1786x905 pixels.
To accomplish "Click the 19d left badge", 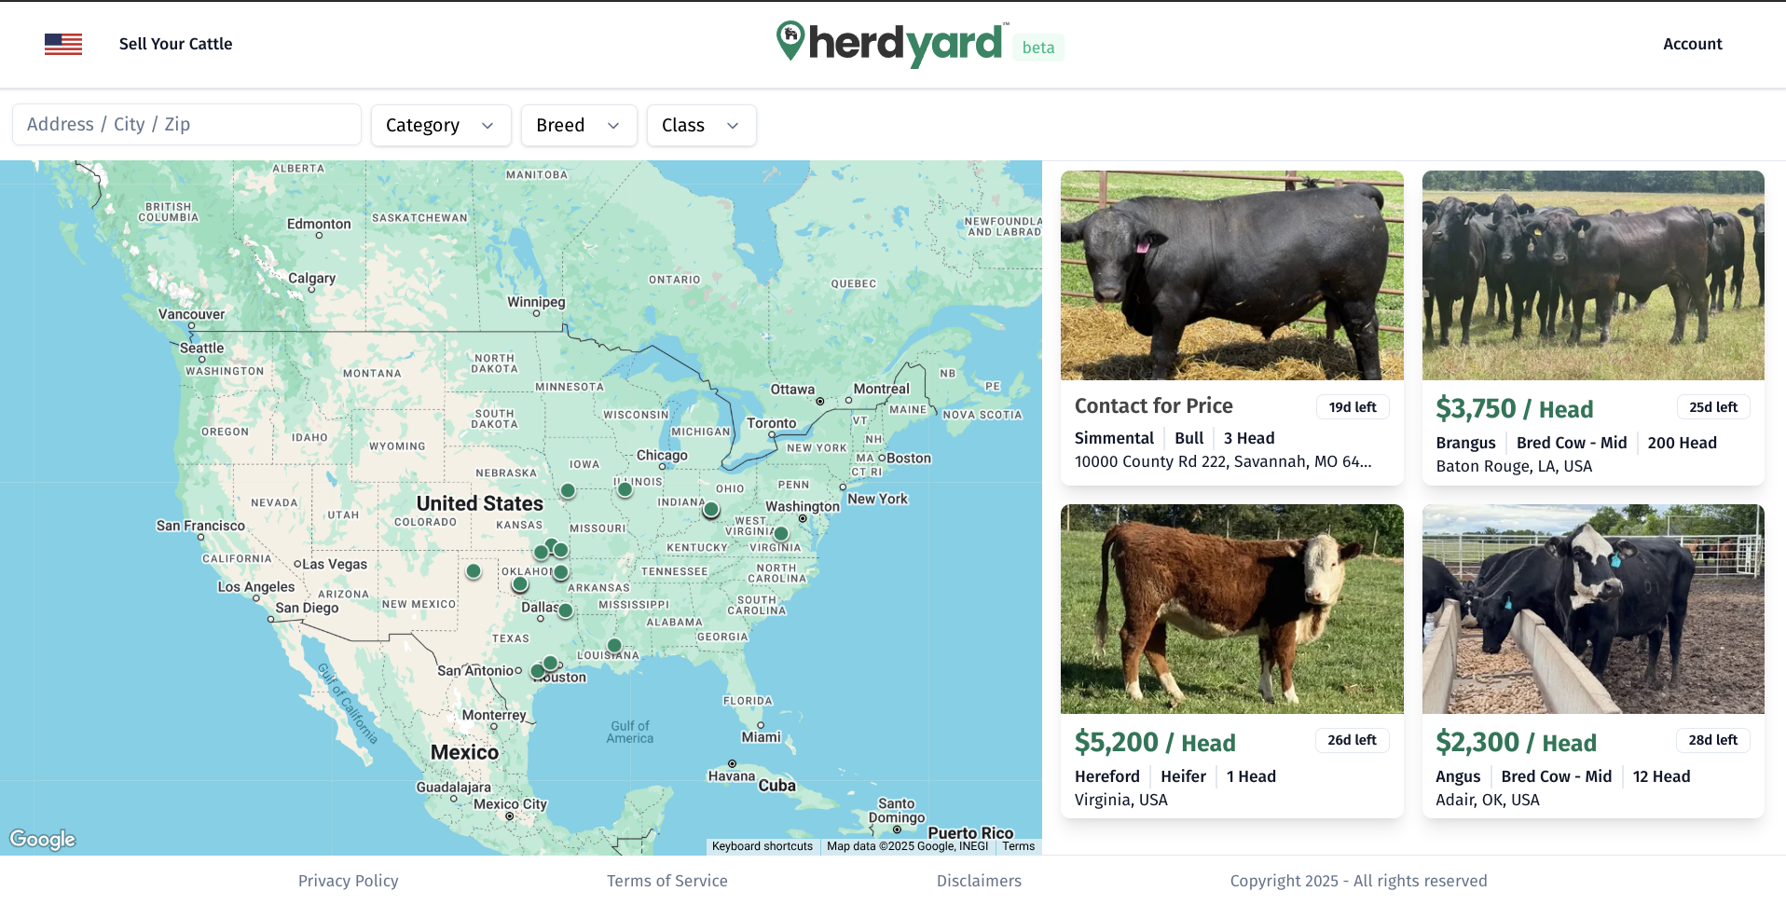I will point(1353,407).
